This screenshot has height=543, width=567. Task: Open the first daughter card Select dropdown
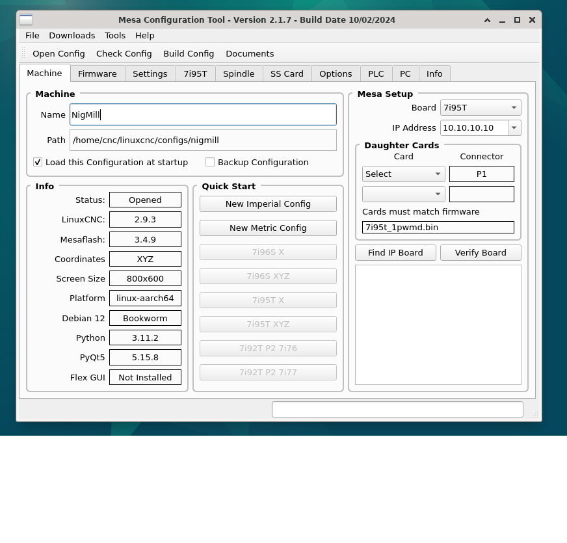[x=403, y=174]
